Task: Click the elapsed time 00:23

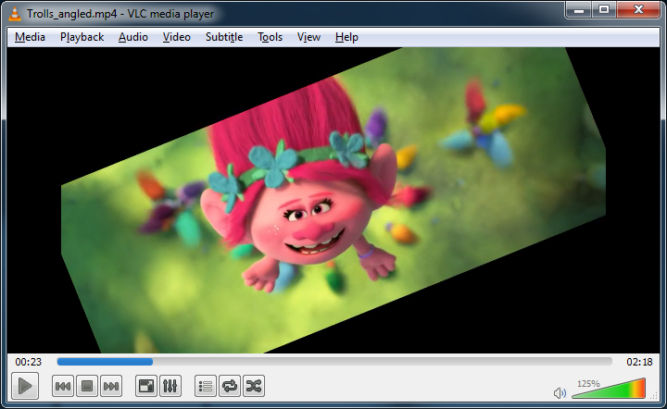Action: pyautogui.click(x=29, y=362)
